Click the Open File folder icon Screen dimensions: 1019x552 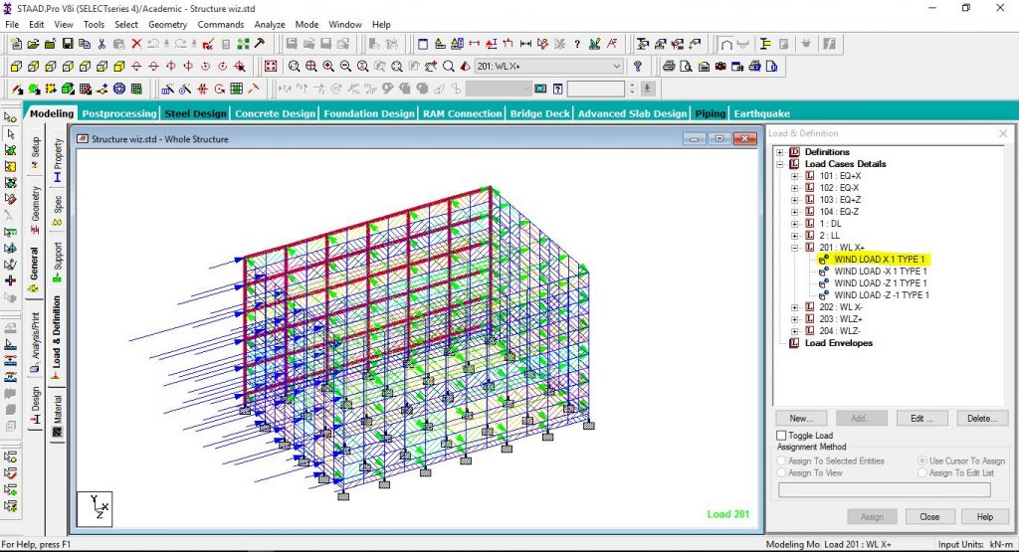tap(33, 44)
